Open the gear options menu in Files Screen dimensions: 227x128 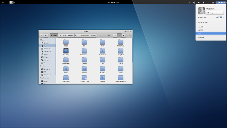tap(129, 36)
